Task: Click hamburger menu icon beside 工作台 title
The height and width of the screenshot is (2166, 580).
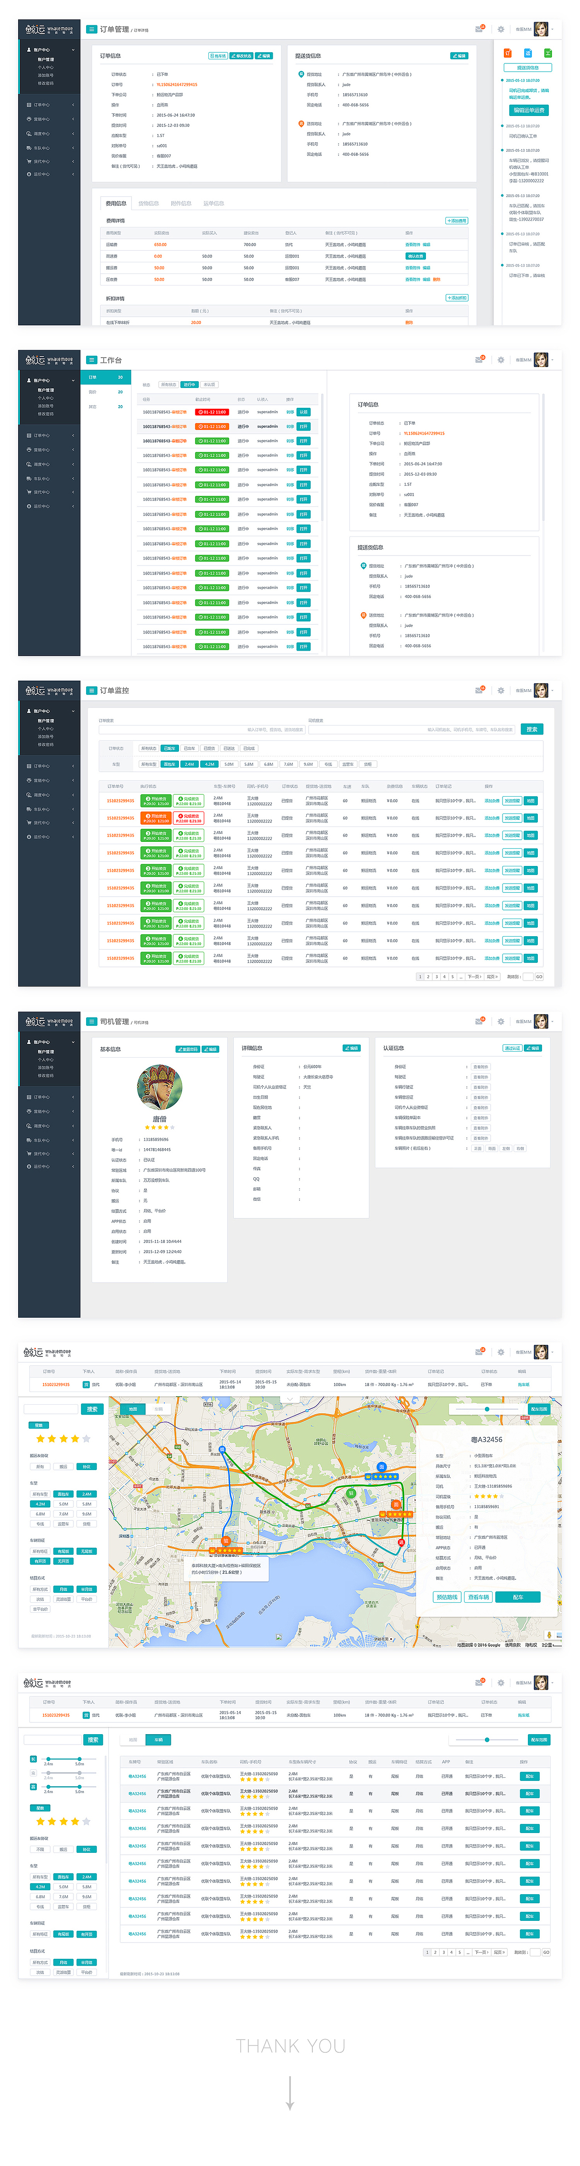Action: click(92, 360)
